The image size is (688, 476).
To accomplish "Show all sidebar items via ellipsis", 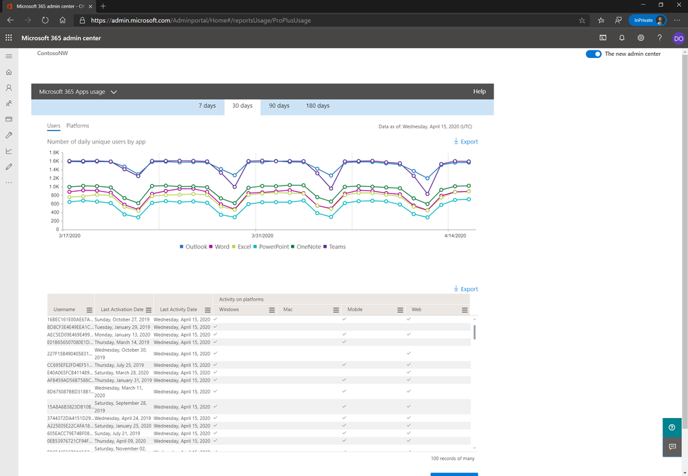I will 9,182.
